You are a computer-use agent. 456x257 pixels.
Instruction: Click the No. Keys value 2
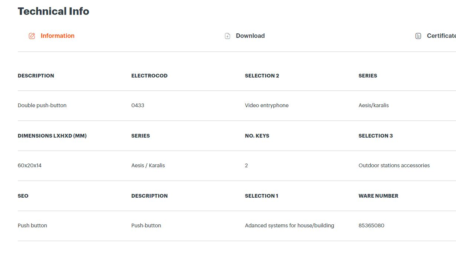pyautogui.click(x=246, y=165)
